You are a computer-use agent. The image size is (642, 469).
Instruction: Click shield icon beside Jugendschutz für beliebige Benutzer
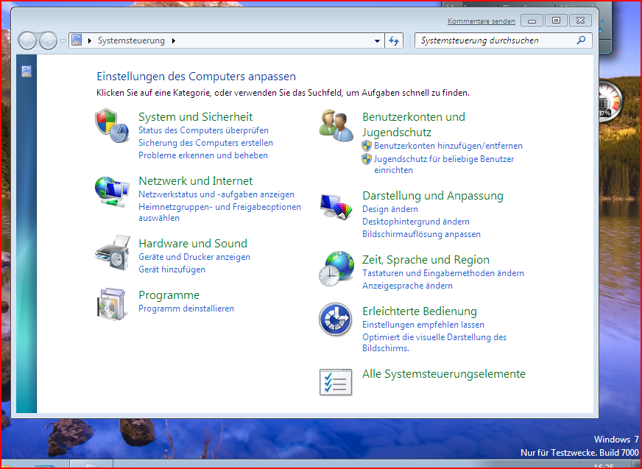[367, 159]
